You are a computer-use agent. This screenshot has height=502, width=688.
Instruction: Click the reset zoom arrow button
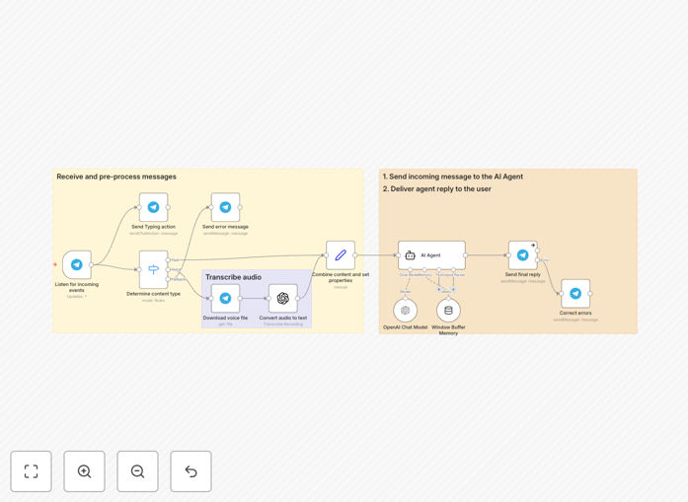[x=191, y=471]
